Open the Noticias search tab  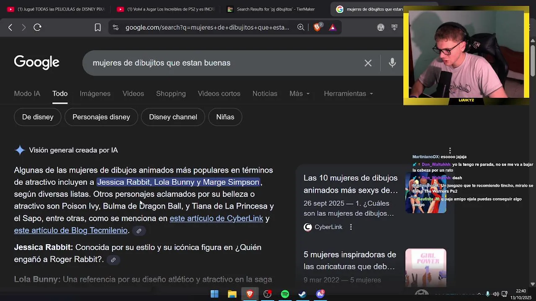(x=265, y=94)
